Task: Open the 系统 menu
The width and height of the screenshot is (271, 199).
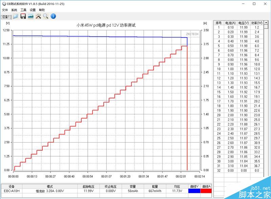Action: pos(14,10)
